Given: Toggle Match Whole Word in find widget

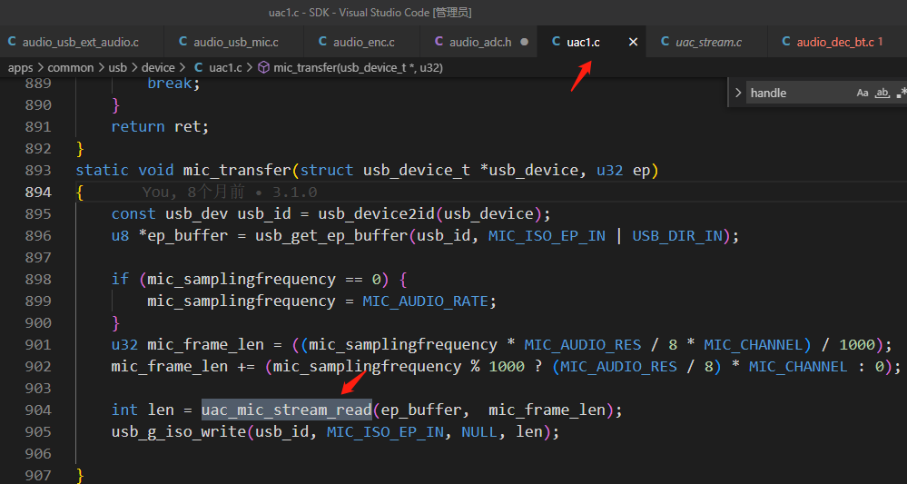Looking at the screenshot, I should (x=882, y=93).
